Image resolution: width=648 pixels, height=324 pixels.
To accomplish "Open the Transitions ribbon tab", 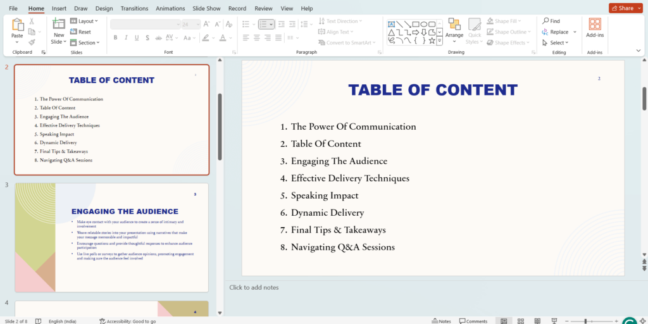I will (x=134, y=8).
